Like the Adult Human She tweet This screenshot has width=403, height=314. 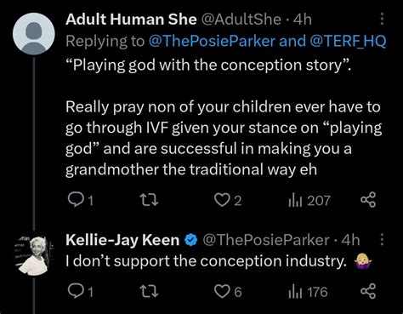(228, 200)
